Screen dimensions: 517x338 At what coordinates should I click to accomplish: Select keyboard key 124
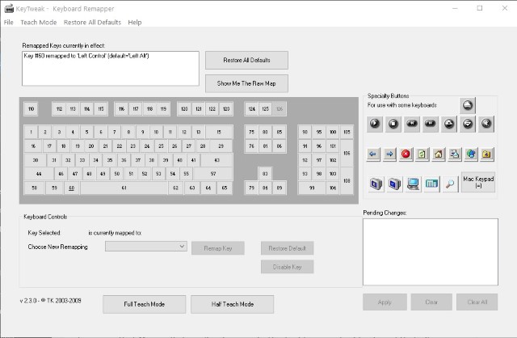[252, 109]
